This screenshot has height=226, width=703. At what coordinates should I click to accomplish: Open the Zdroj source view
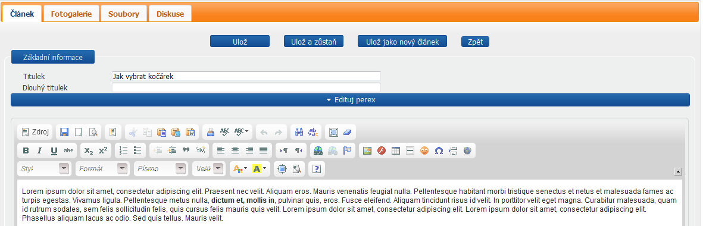click(35, 132)
